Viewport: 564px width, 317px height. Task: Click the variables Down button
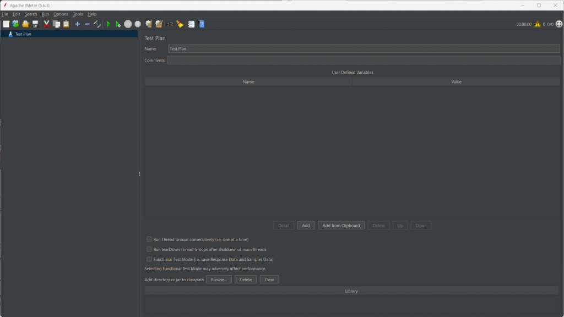click(x=421, y=225)
